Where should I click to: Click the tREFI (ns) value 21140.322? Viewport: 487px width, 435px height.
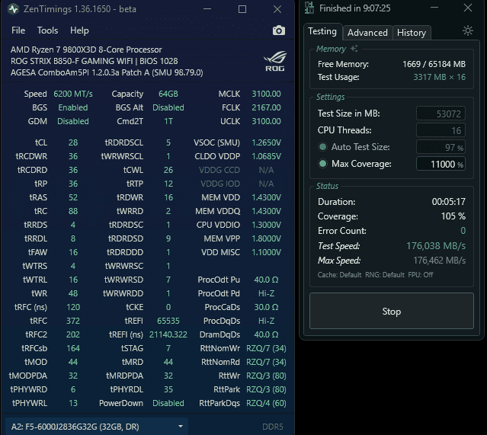point(168,334)
